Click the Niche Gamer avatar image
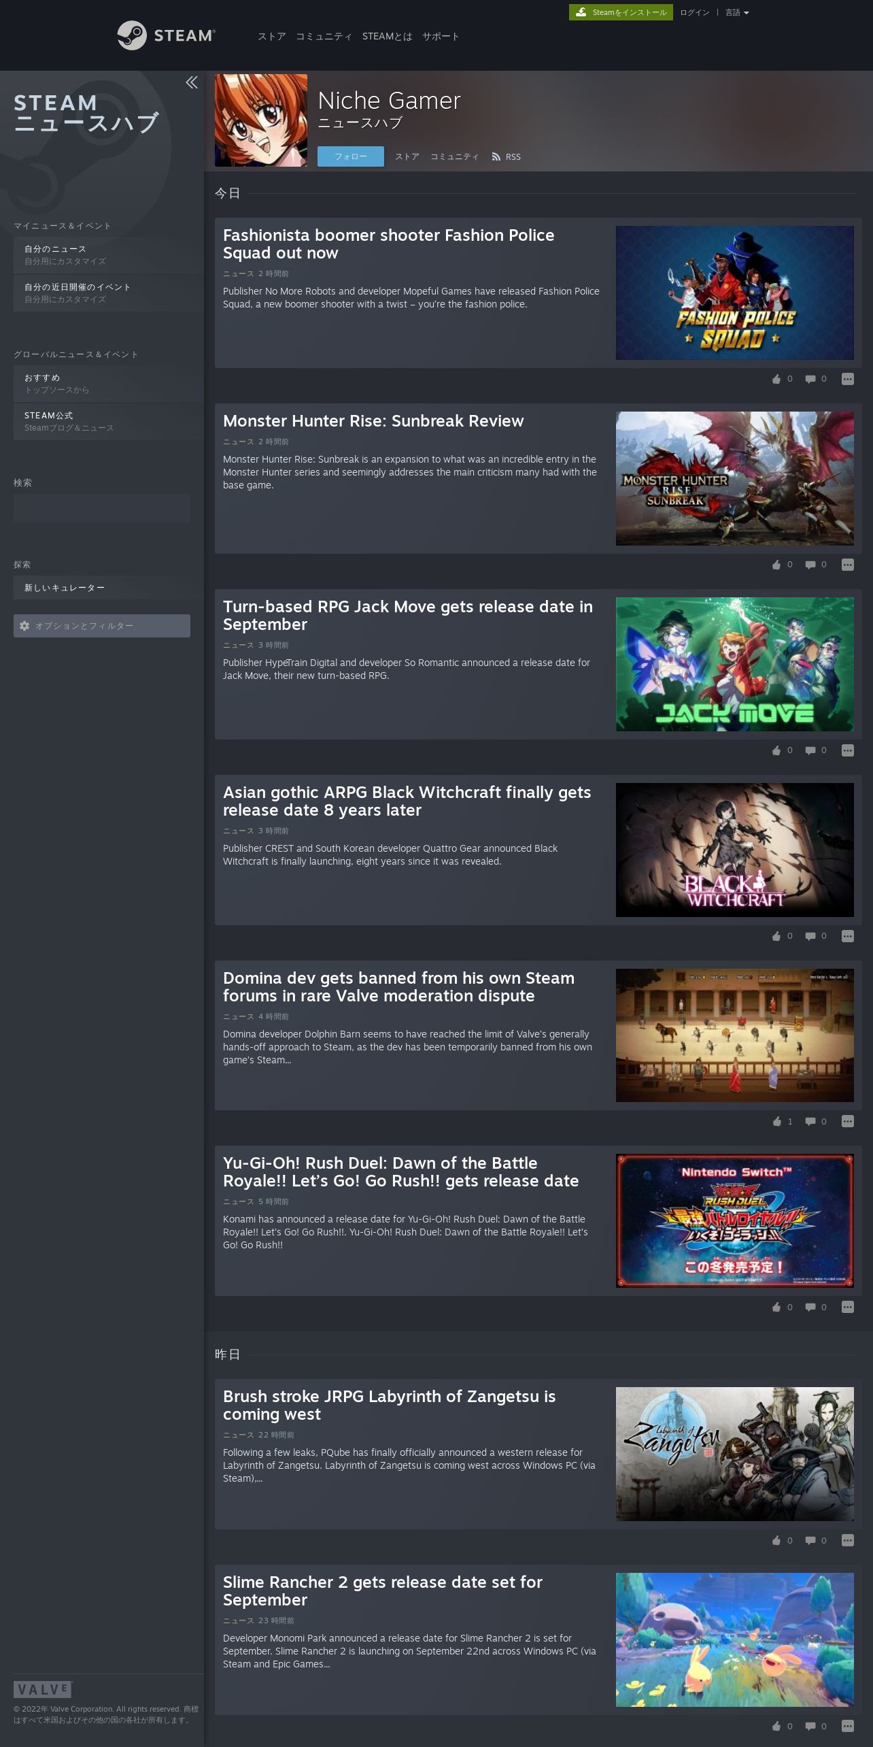873x1747 pixels. point(261,120)
